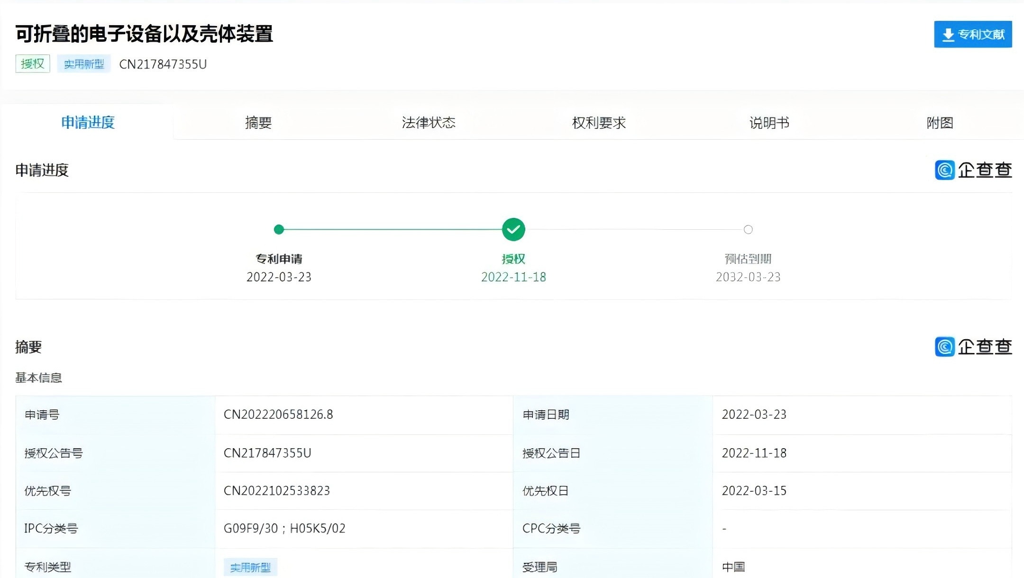Click the 预估到期 hollow circle marker
The image size is (1024, 578).
[x=748, y=230]
